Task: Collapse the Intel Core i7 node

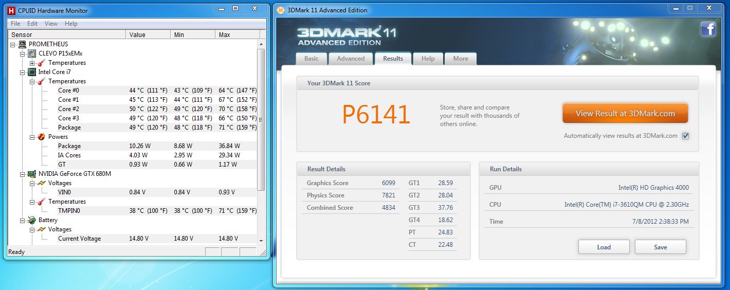Action: 22,72
